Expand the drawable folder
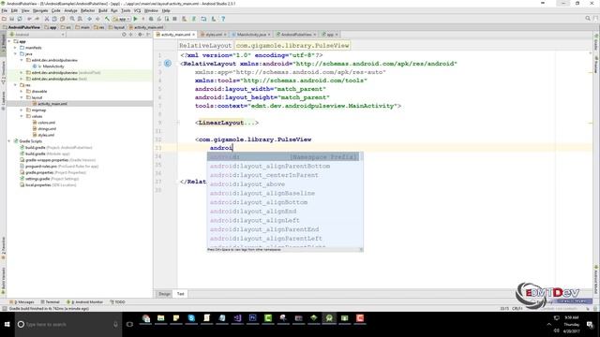This screenshot has width=600, height=337. coord(22,92)
